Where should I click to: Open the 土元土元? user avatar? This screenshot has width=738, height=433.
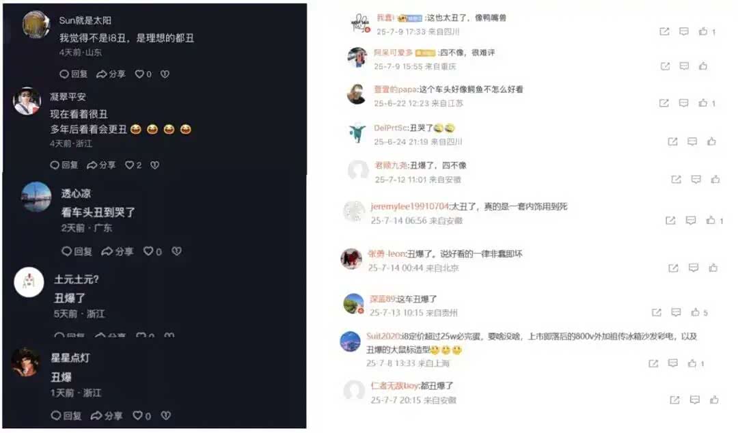coord(29,282)
